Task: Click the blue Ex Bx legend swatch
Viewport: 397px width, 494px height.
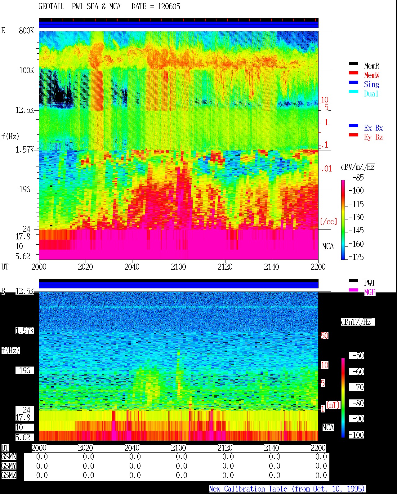Action: 354,126
